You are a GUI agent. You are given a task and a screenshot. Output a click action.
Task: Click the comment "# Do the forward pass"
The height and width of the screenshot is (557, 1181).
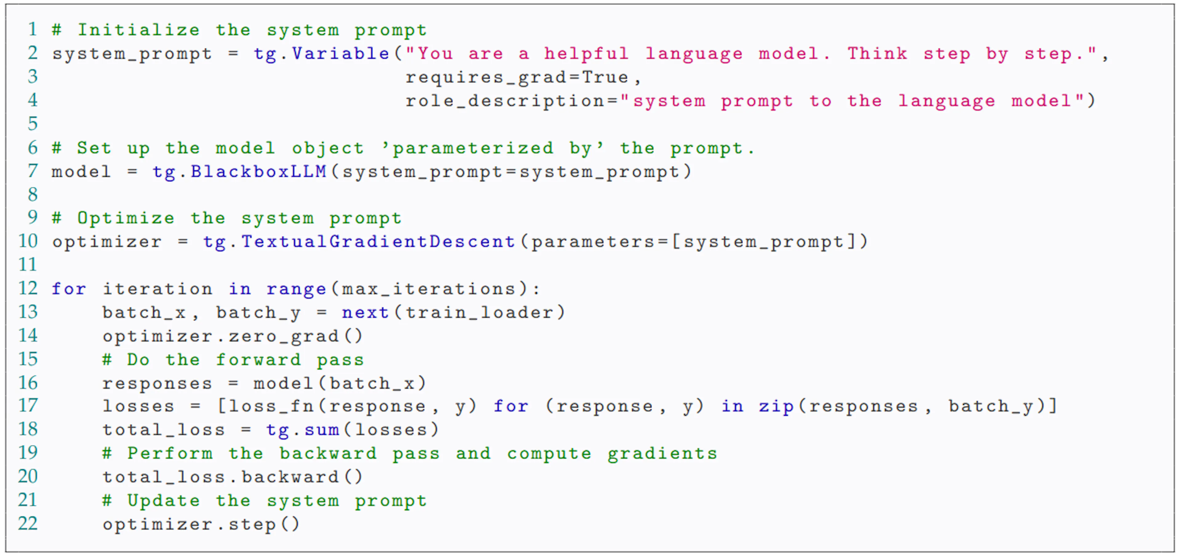(233, 360)
